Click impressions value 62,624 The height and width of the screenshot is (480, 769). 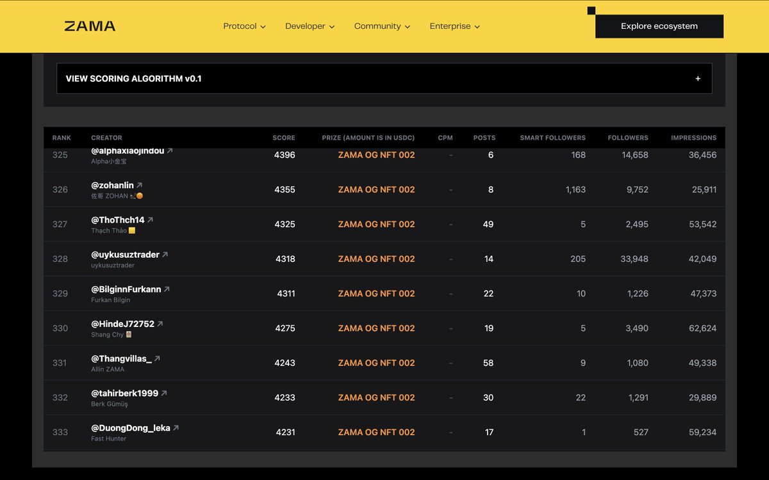(704, 328)
